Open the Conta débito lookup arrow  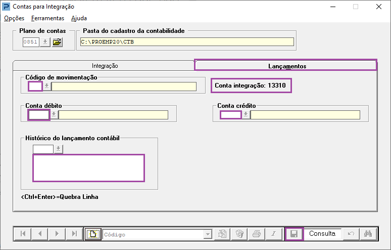(x=54, y=115)
